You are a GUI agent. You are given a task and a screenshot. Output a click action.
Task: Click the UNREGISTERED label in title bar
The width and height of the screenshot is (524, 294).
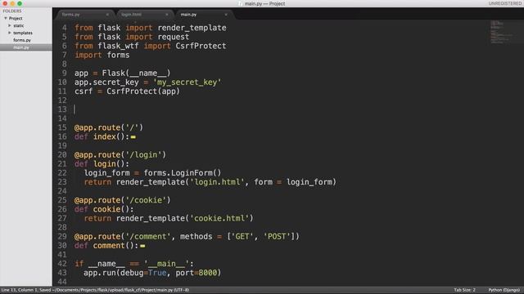[x=504, y=3]
